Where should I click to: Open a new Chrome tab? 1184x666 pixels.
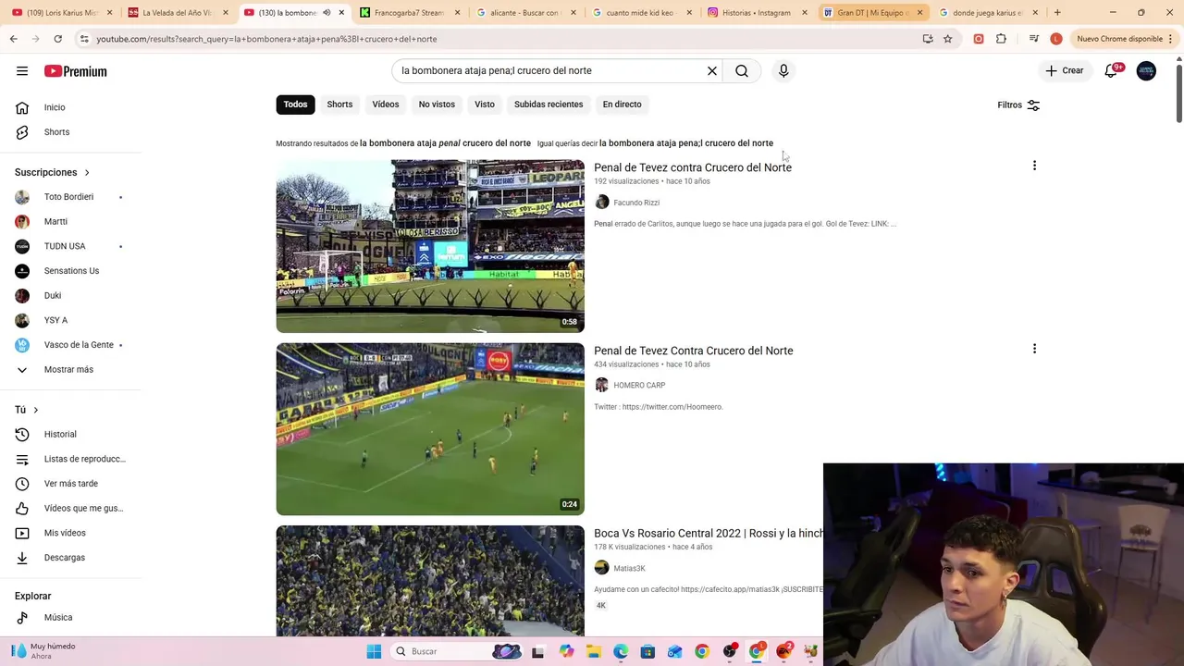click(x=1057, y=13)
